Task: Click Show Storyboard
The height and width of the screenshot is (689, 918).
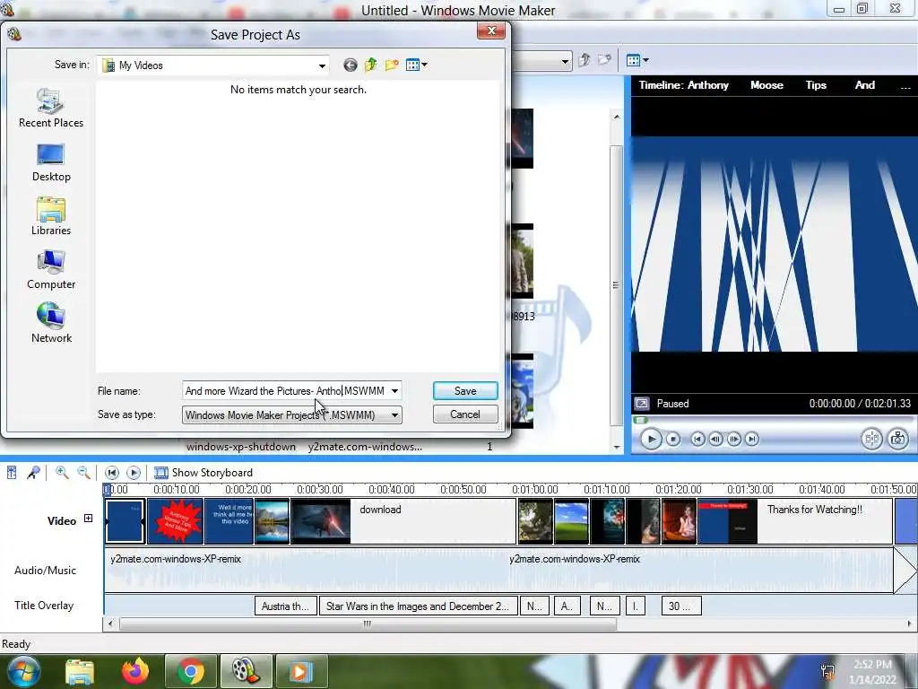Action: 204,472
